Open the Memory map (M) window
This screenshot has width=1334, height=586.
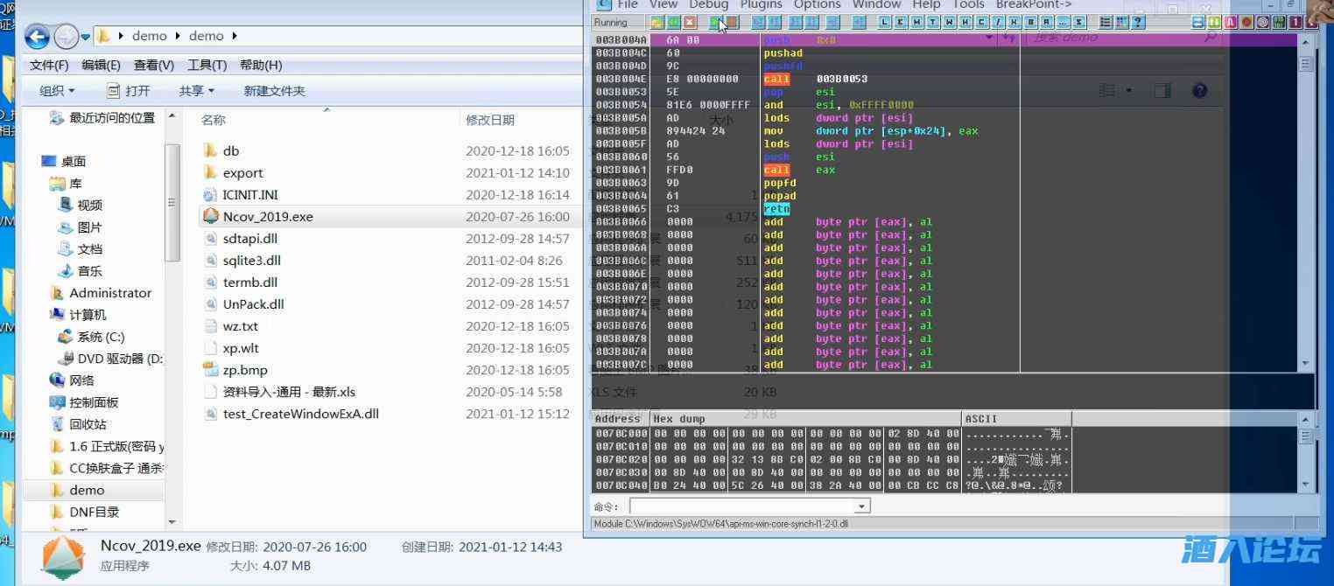(x=917, y=22)
